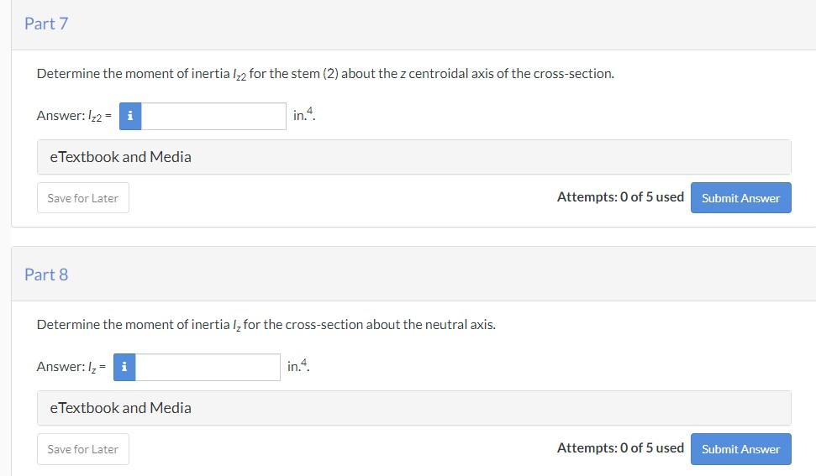
Task: Click the info icon beside Iz2 field
Action: tap(129, 117)
